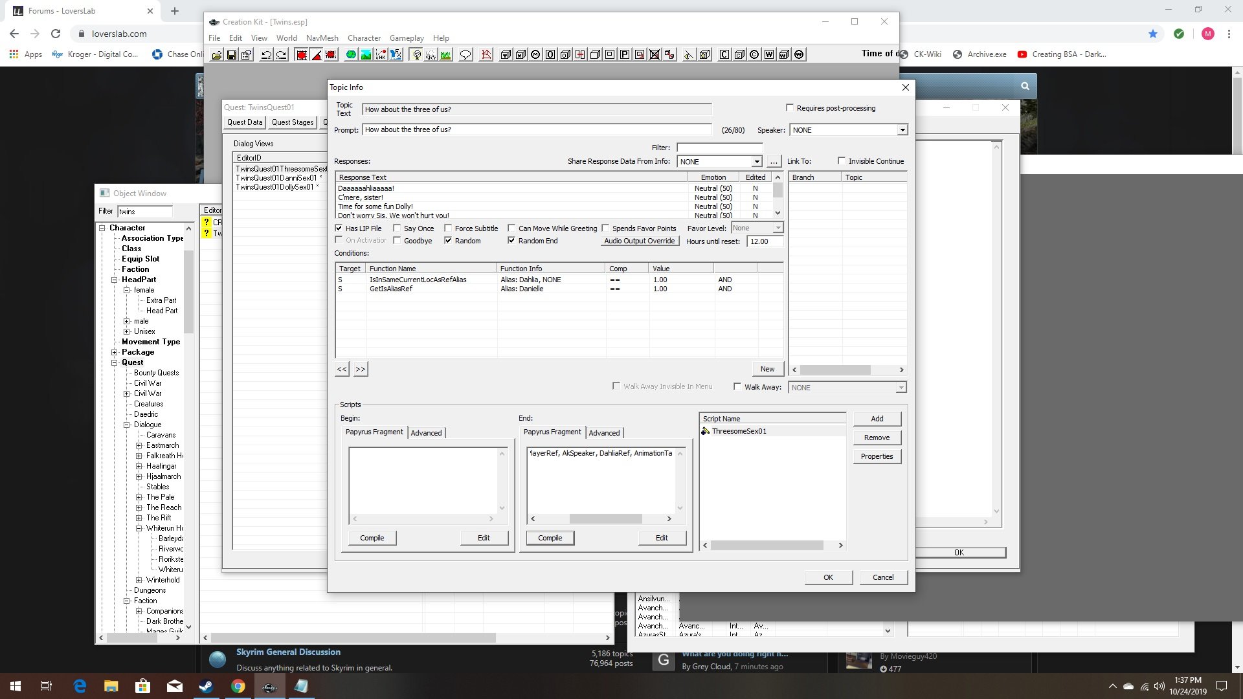Click the ThreesomeSex01 script icon
Viewport: 1243px width, 699px height.
[x=706, y=431]
